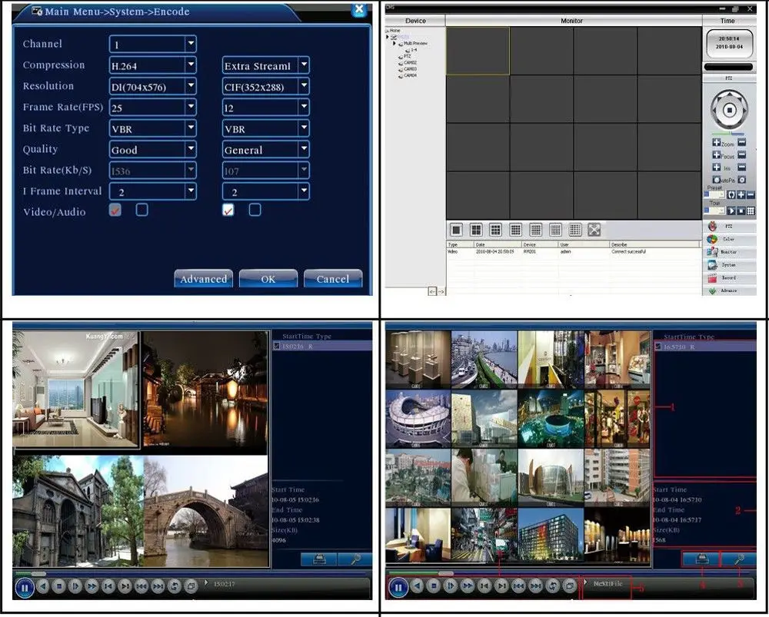Enable Extra Stream audio checkbox
Viewport: 769px width, 617px height.
(255, 210)
